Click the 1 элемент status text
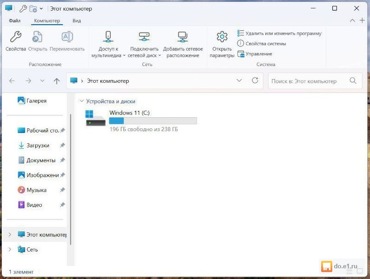Screen dimensions: 370x279 21,272
